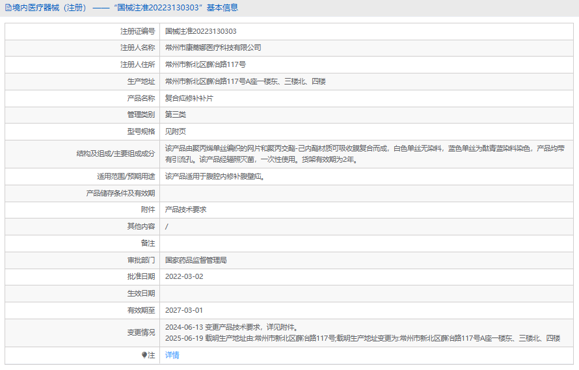Click the 批准日期 label
The height and width of the screenshot is (370, 579).
coord(141,276)
